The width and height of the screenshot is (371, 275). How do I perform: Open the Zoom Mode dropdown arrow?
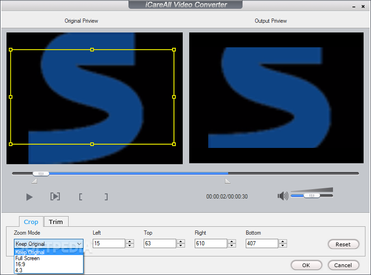click(79, 243)
